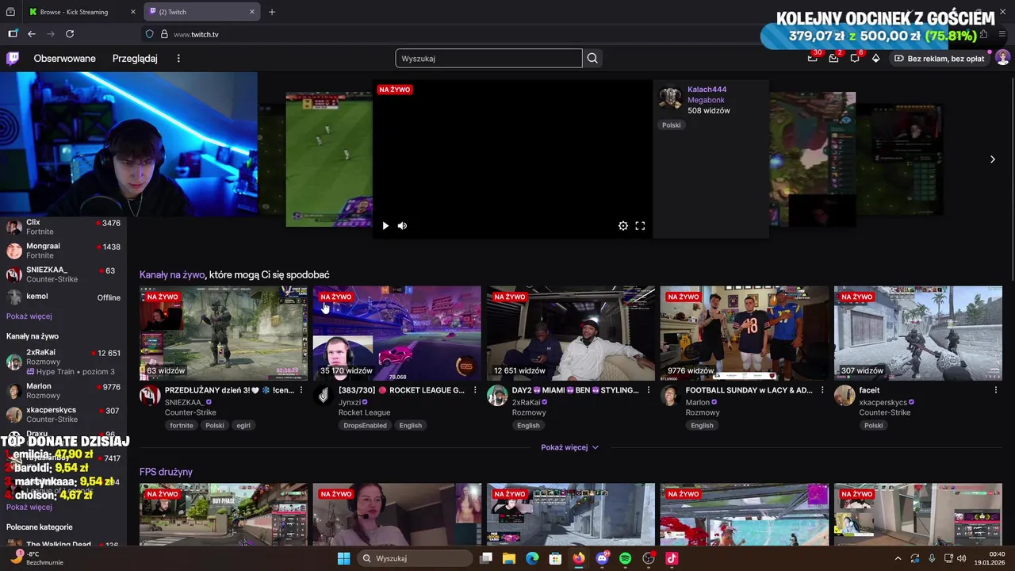Viewport: 1015px width, 571px height.
Task: Go back in browser history
Action: point(32,34)
